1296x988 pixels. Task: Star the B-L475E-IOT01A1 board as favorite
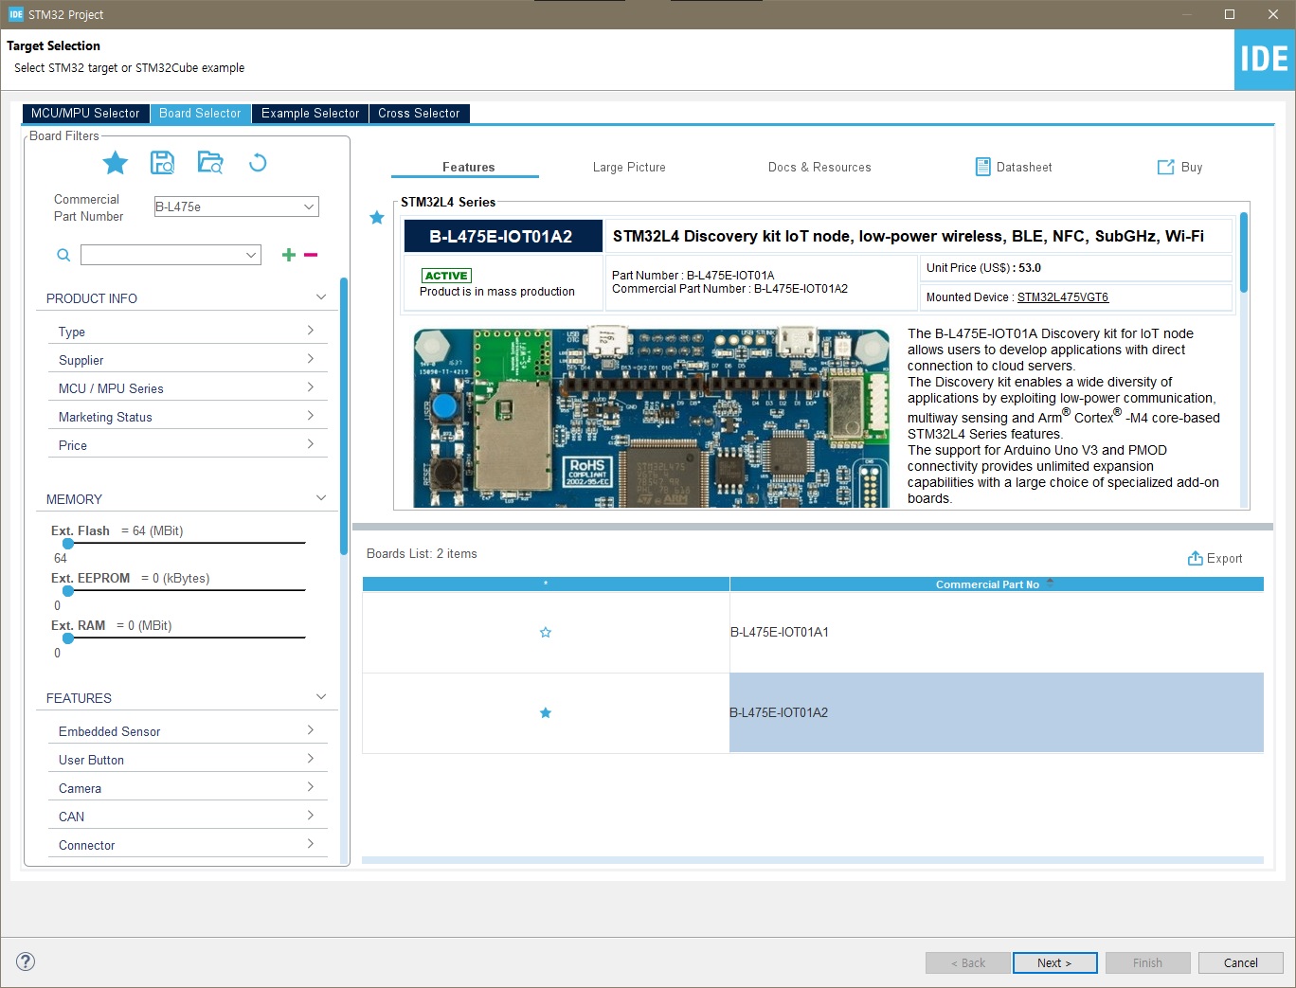[546, 633]
